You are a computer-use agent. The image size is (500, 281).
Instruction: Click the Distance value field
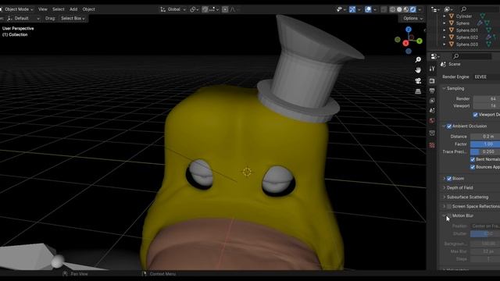pos(485,137)
